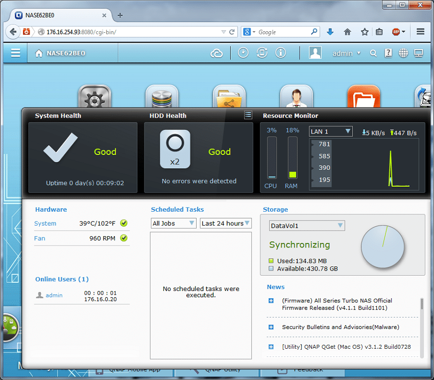434x380 pixels.
Task: Select the NASE62BE0 browser tab
Action: click(60, 15)
